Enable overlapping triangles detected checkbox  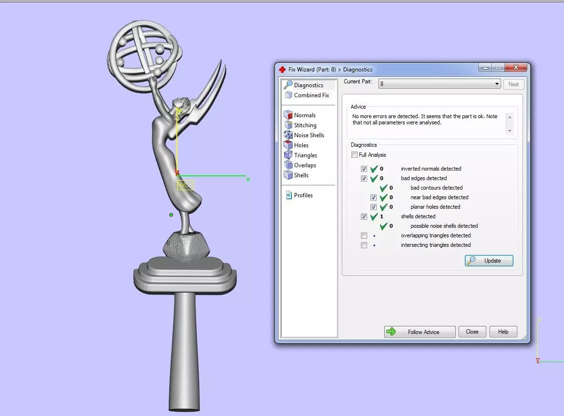click(364, 235)
